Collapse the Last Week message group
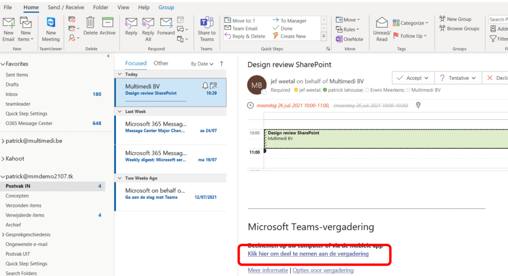 point(120,111)
